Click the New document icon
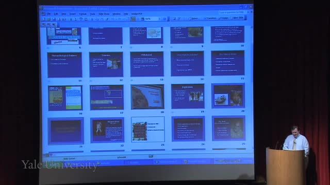330x185 pixels. pyautogui.click(x=44, y=19)
